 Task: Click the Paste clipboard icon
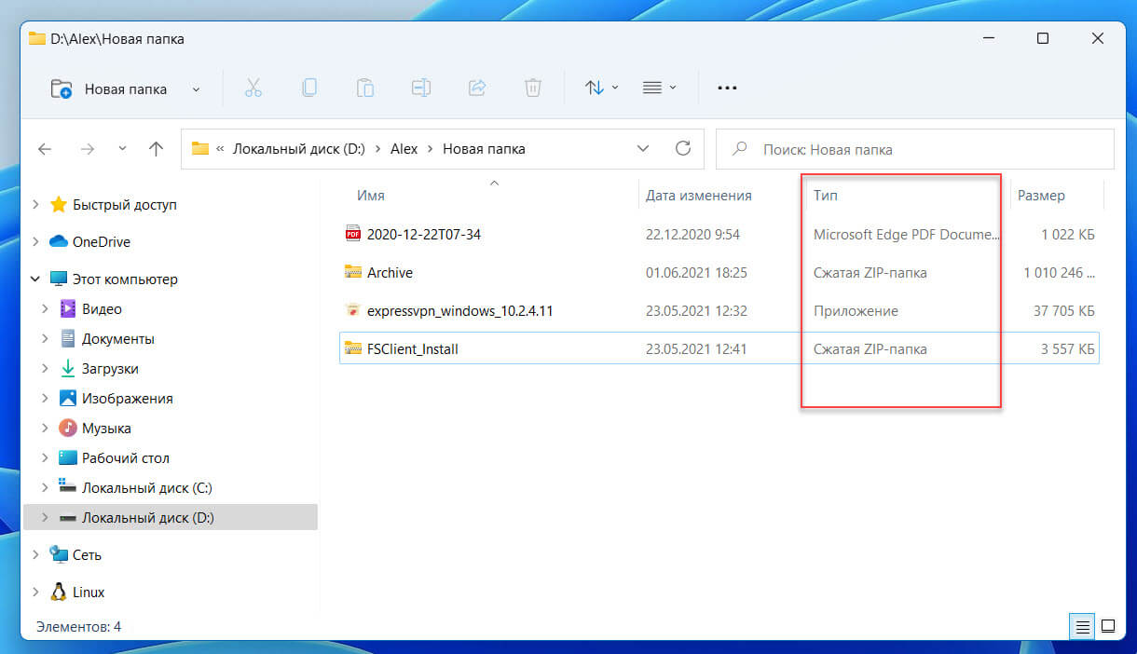[x=364, y=88]
